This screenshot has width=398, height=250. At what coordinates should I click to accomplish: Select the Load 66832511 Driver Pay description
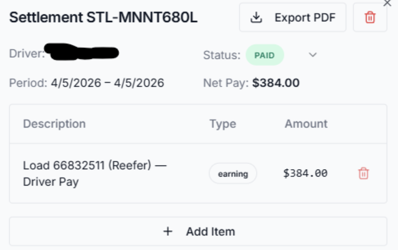[x=95, y=174]
